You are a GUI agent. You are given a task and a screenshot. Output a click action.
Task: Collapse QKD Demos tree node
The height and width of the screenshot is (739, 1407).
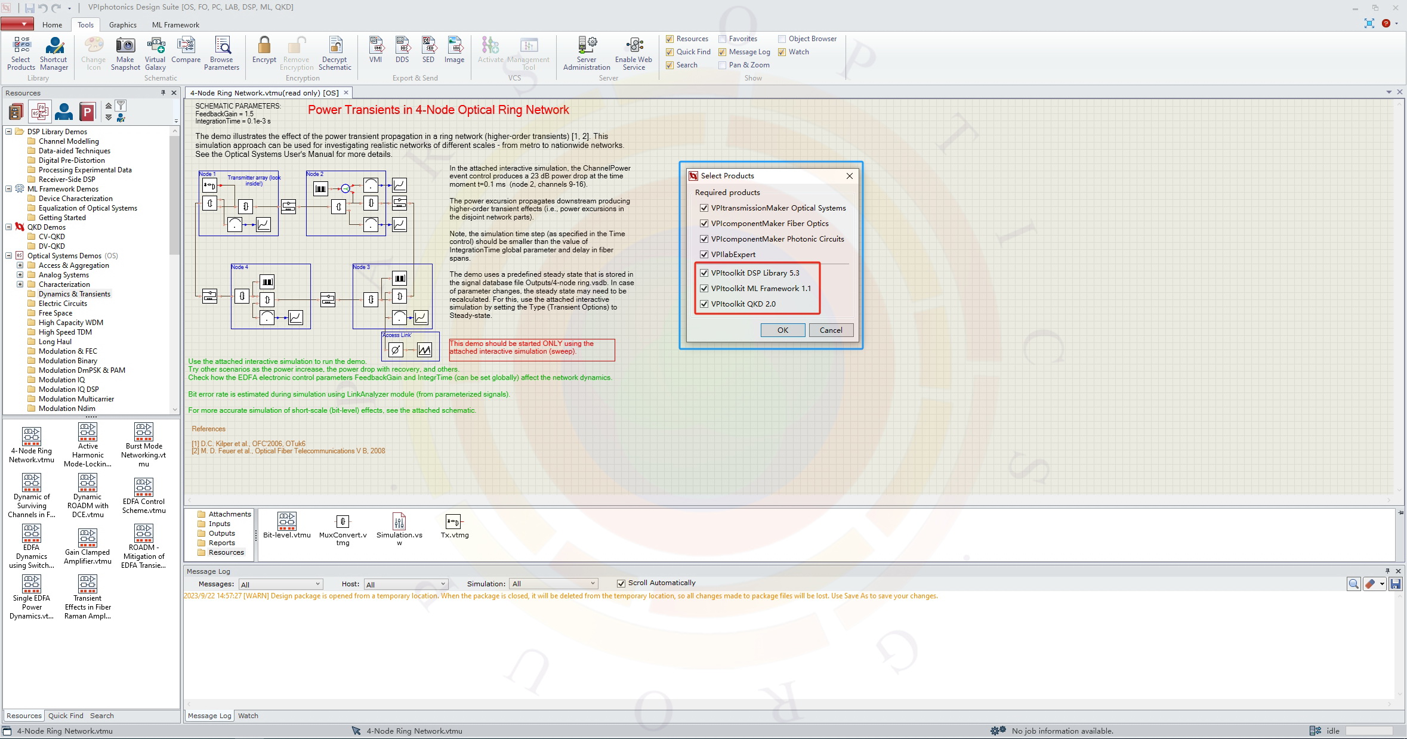point(9,227)
